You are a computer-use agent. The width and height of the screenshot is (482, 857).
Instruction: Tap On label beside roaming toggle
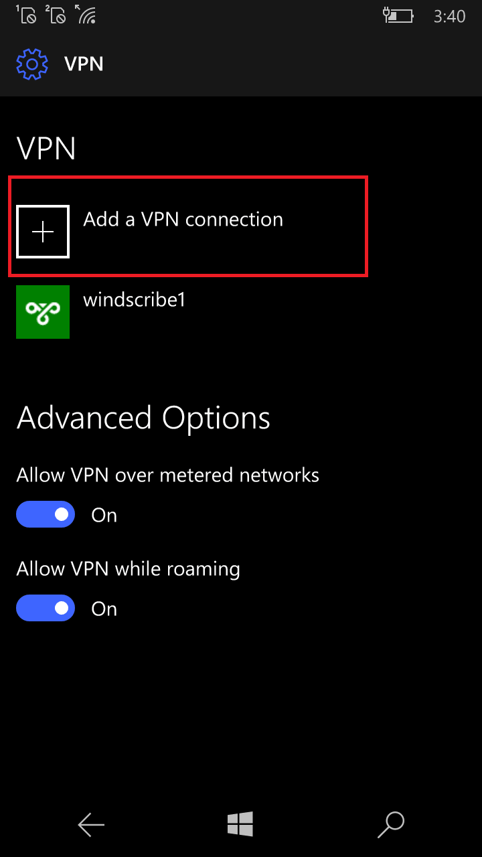click(x=104, y=609)
